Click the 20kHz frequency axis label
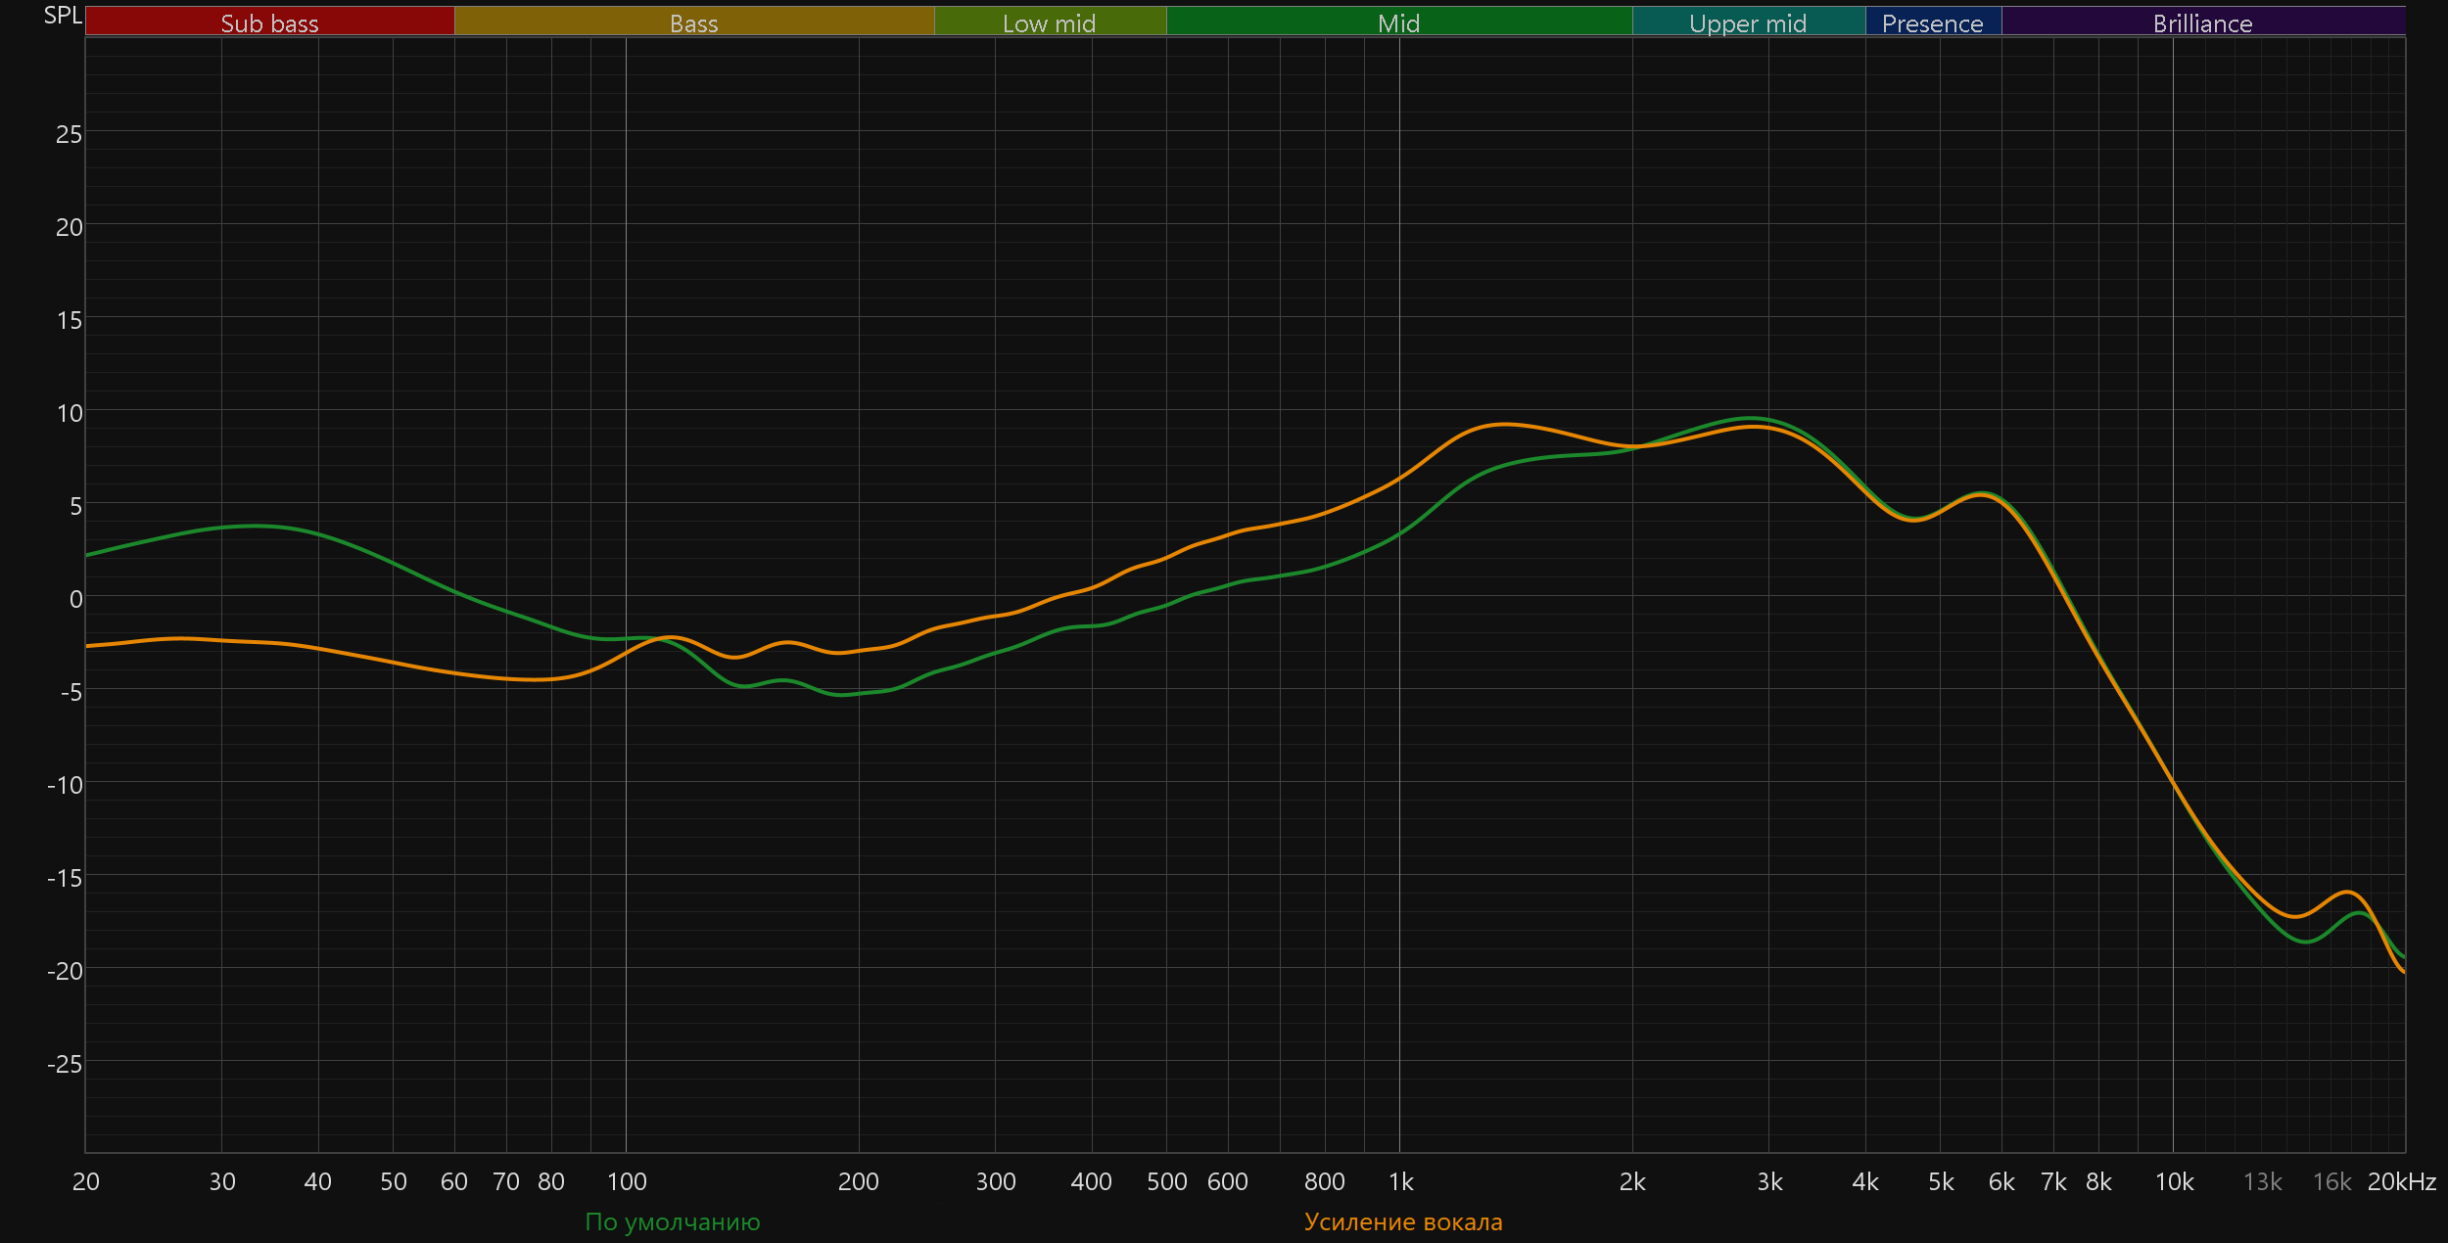Screen dimensions: 2448x1243 tap(2401, 1181)
